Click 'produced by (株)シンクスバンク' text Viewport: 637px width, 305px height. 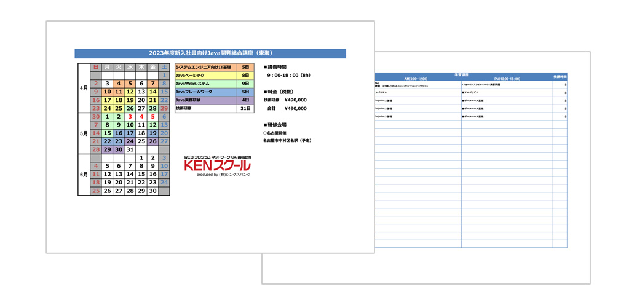click(223, 174)
